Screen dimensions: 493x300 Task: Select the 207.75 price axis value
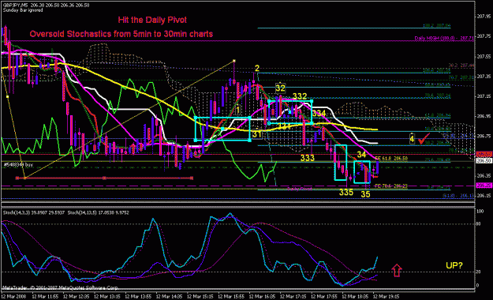click(484, 36)
